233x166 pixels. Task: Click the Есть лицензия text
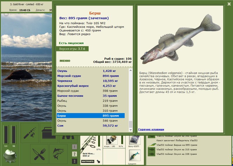pos(71,43)
